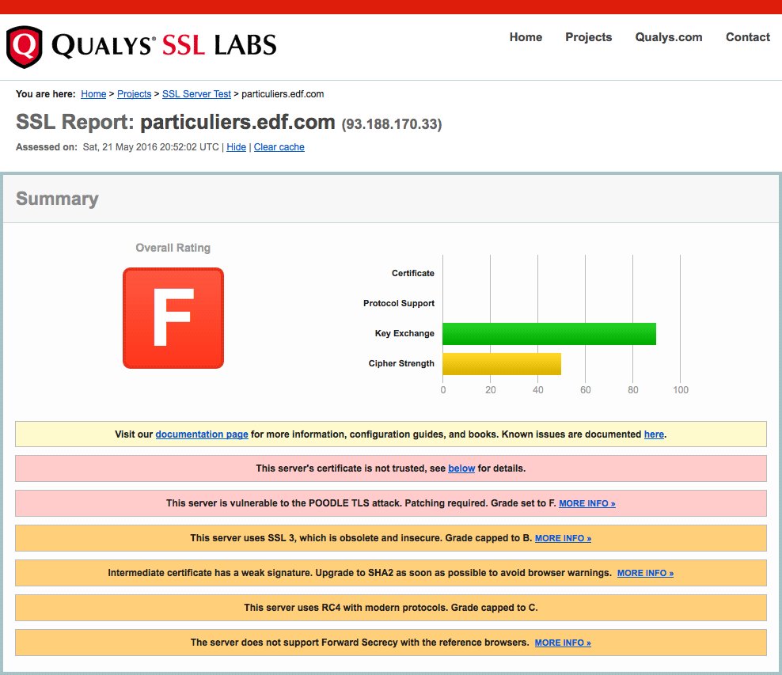Click the 'Protocol Support' chart label
782x675 pixels.
(399, 303)
